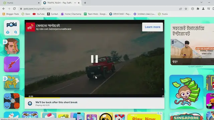Close the bottom banner ad
Screen dimensions: 214x120
tap(161, 113)
